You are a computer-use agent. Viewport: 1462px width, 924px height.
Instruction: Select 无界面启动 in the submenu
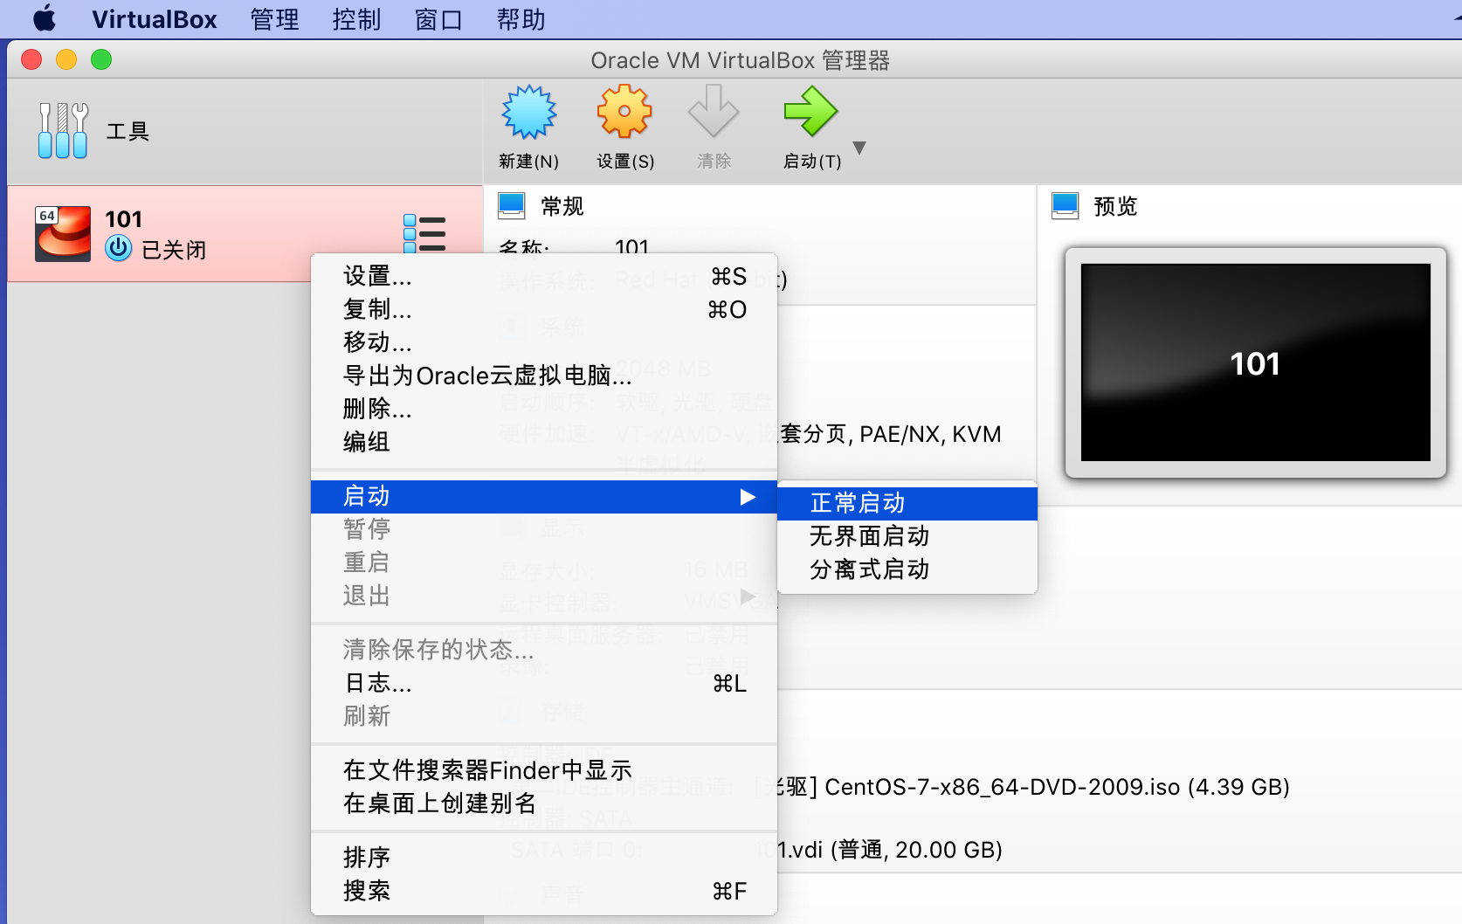907,536
